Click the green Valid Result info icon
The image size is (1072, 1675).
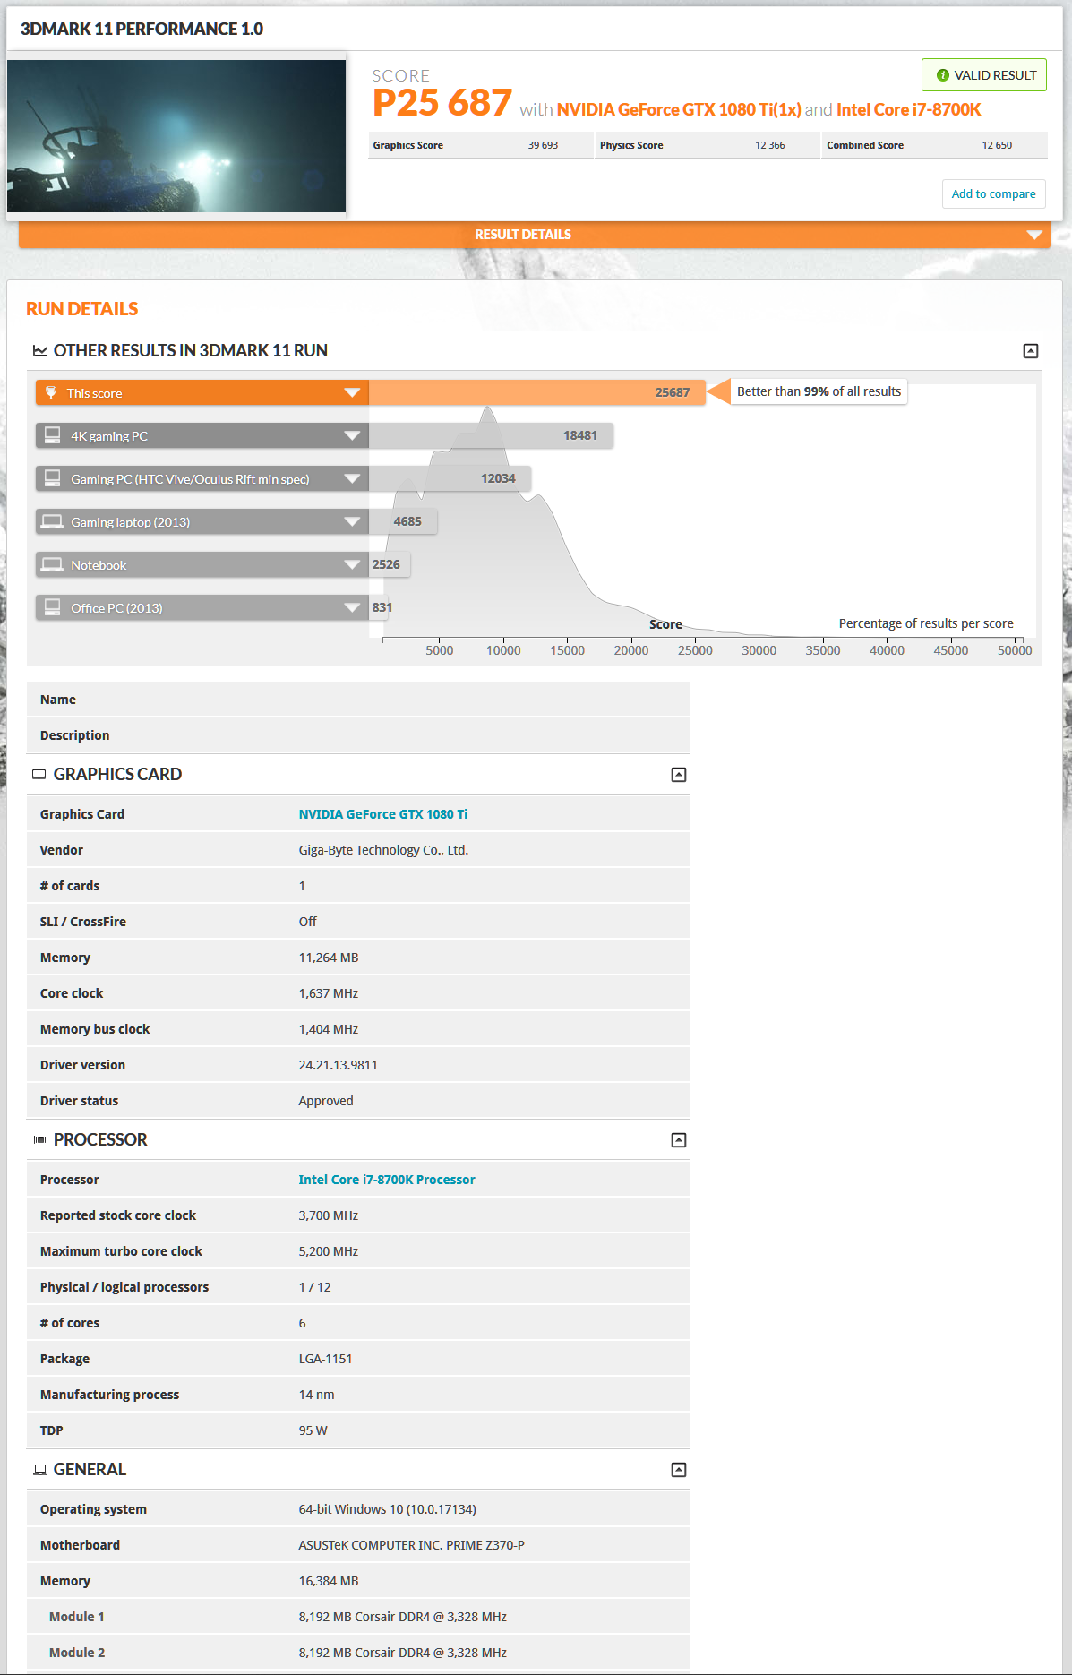coord(942,75)
